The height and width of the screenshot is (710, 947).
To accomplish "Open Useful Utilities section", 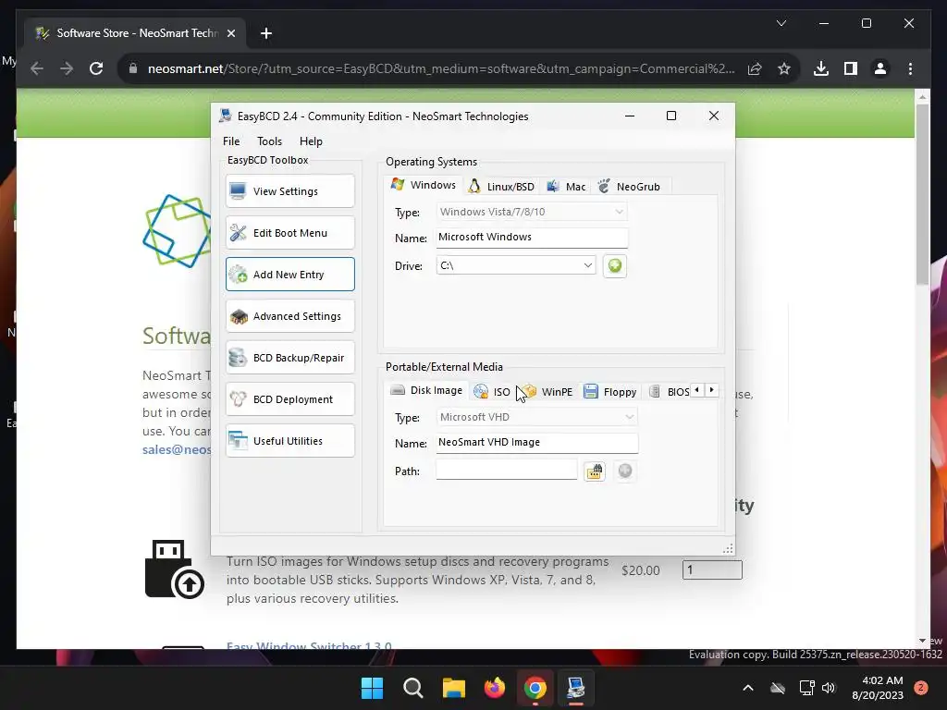I will (x=289, y=441).
